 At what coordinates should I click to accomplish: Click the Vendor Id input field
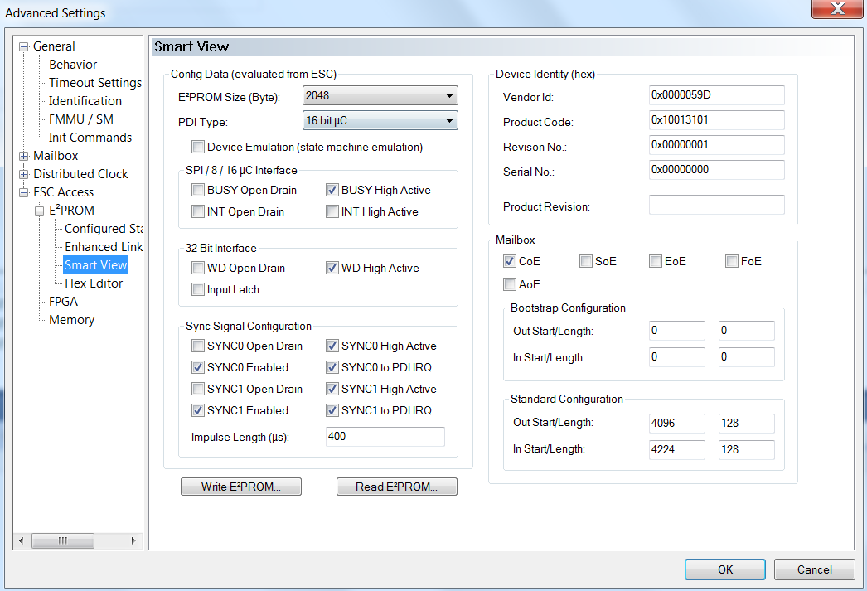point(716,95)
